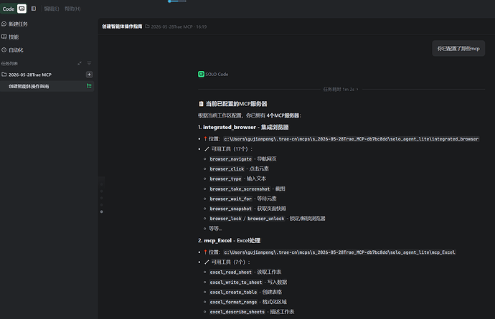Click the SOLO chat mode icon
The width and height of the screenshot is (495, 319).
tap(22, 9)
